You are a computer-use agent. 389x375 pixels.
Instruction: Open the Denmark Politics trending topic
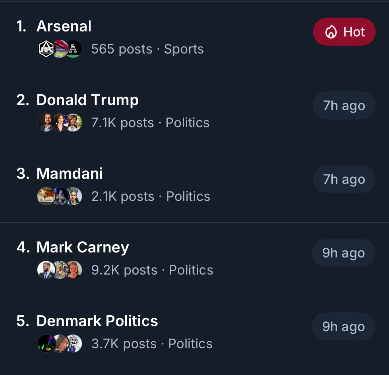(x=97, y=321)
